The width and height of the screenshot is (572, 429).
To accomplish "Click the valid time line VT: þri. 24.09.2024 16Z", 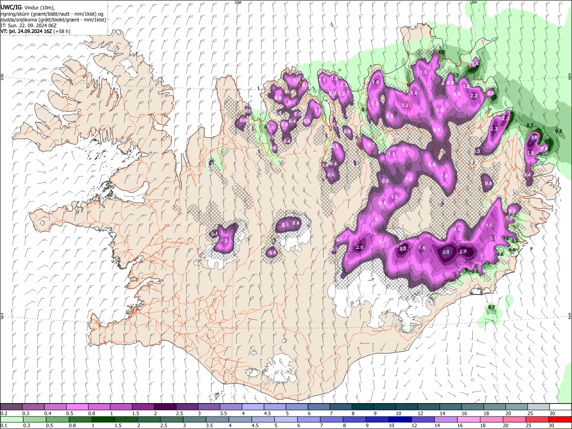I will [x=26, y=31].
